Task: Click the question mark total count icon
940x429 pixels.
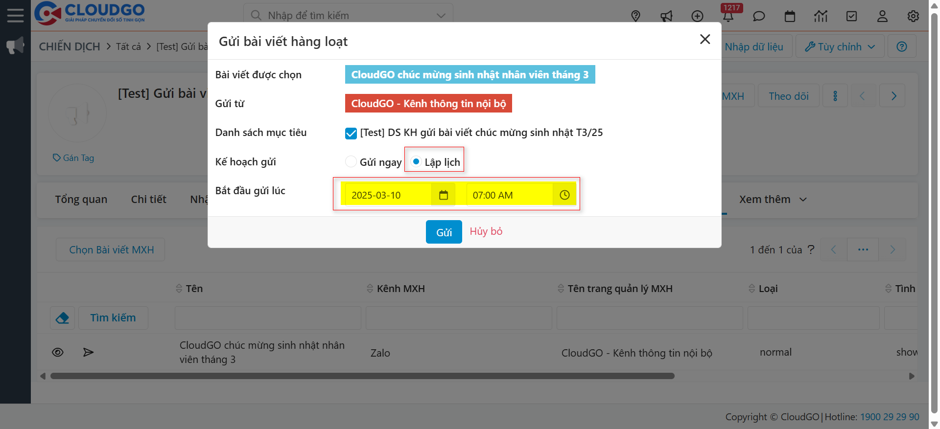Action: 811,249
